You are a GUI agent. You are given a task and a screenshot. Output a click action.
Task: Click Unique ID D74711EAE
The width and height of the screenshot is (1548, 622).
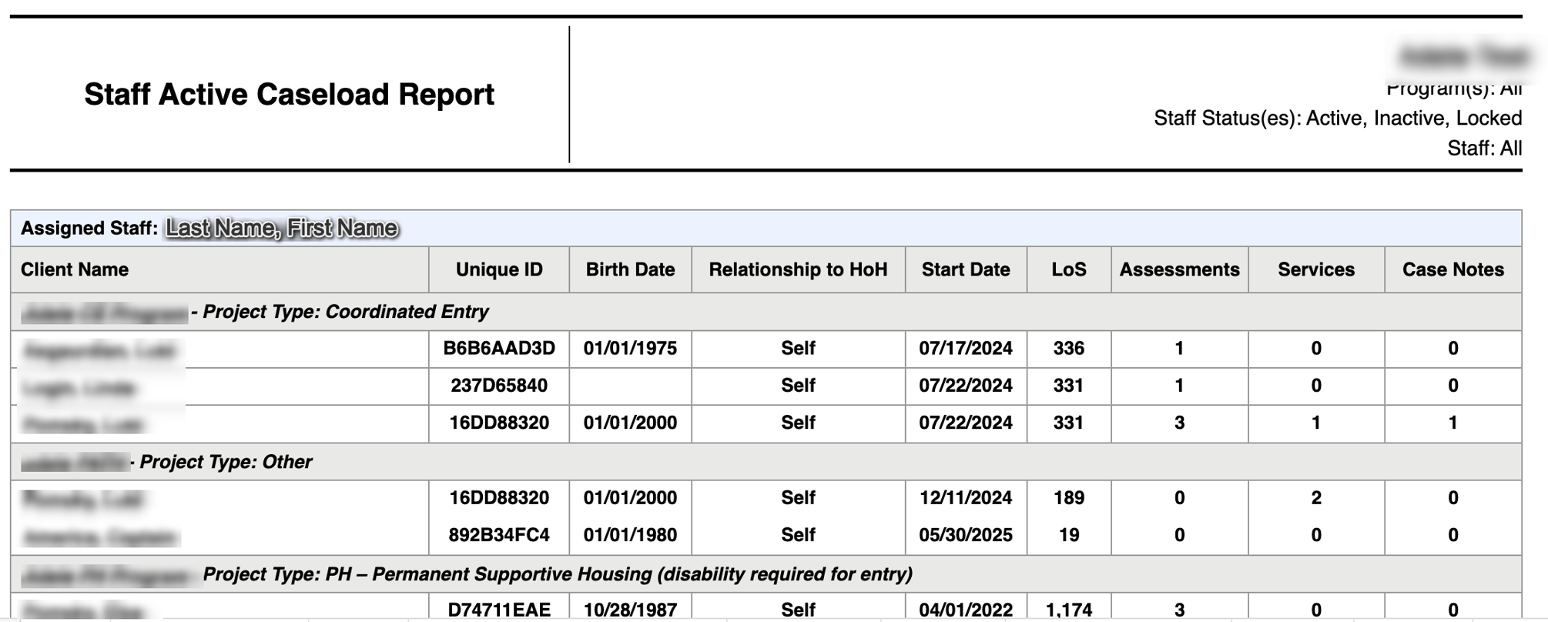499,610
